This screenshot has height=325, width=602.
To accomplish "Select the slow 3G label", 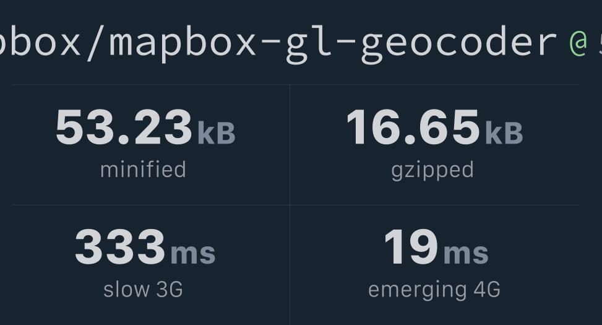I will pyautogui.click(x=143, y=289).
